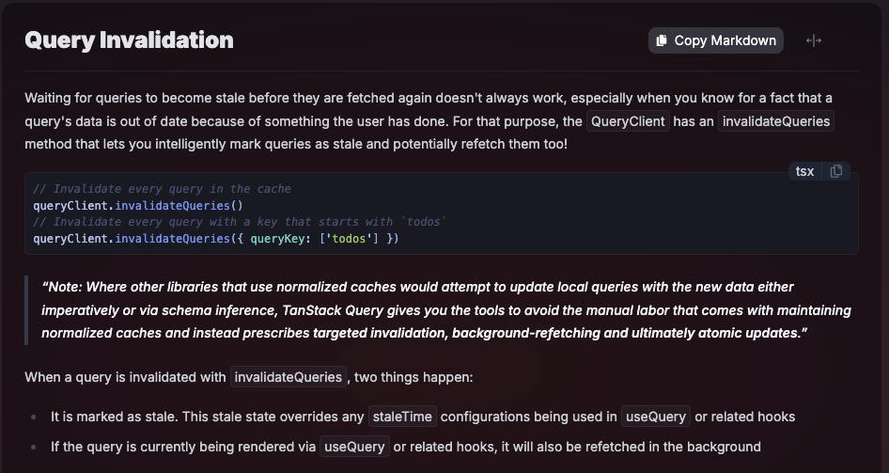The width and height of the screenshot is (889, 473).
Task: Click the tsx language label
Action: tap(805, 171)
